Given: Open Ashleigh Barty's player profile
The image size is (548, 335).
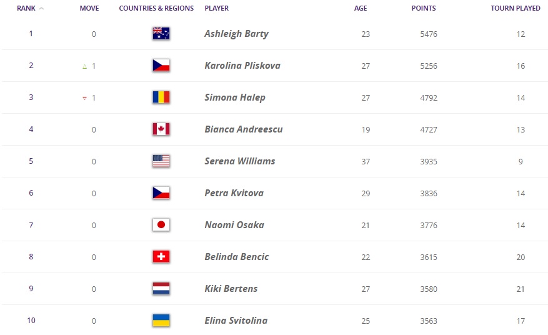Looking at the screenshot, I should coord(237,34).
